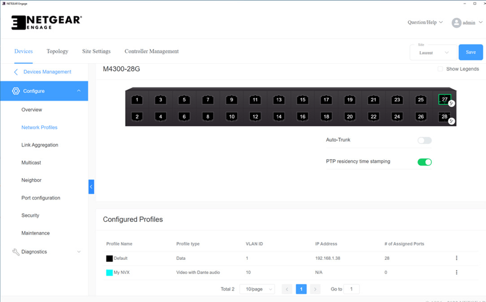
Task: Select switch port 17 icon
Action: pyautogui.click(x=326, y=99)
